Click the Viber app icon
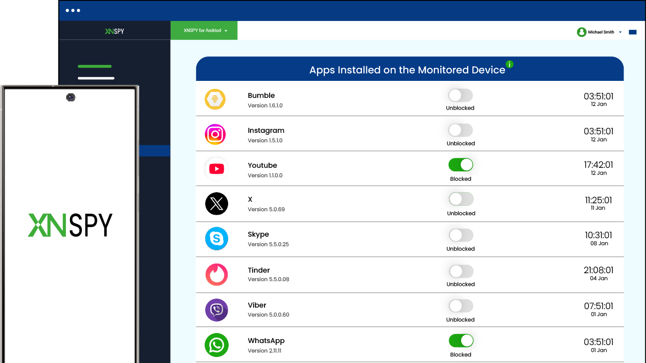Viewport: 646px width, 363px height. [x=217, y=310]
